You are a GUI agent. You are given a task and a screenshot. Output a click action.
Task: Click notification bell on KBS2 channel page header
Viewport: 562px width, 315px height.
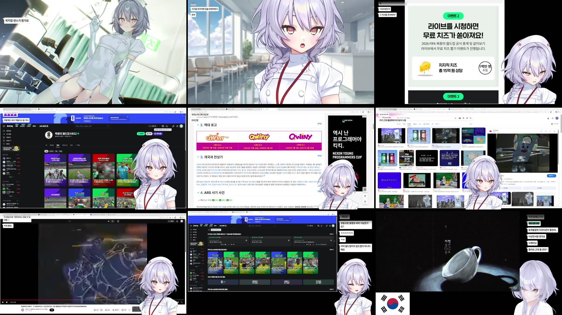167,126
